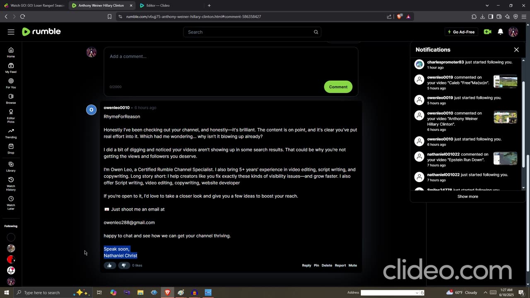Open Caleb FreeMa(so)n video thumbnail

click(506, 82)
